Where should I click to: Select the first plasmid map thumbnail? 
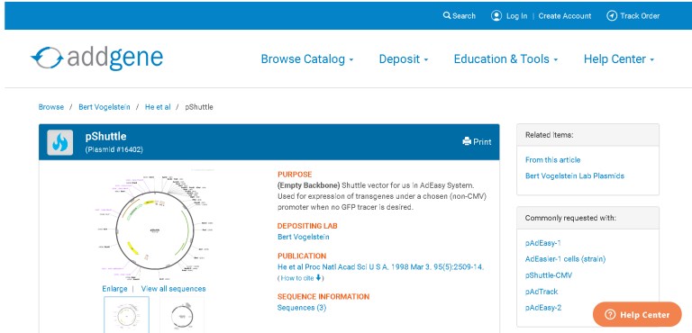coord(127,314)
